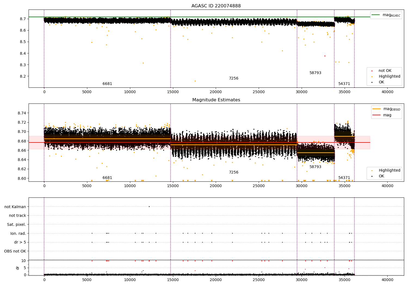The image size is (408, 286).
Task: Click y tick 8.70 on middle plot
Action: [x=22, y=132]
